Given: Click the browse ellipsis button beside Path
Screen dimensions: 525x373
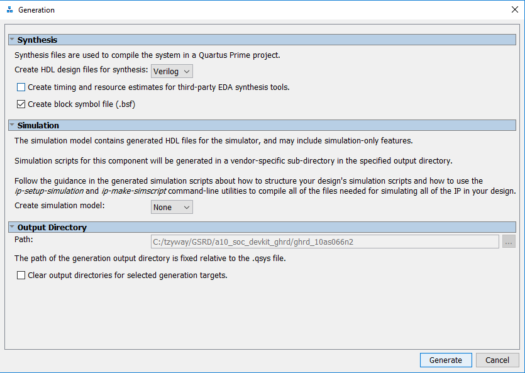Looking at the screenshot, I should tap(509, 242).
